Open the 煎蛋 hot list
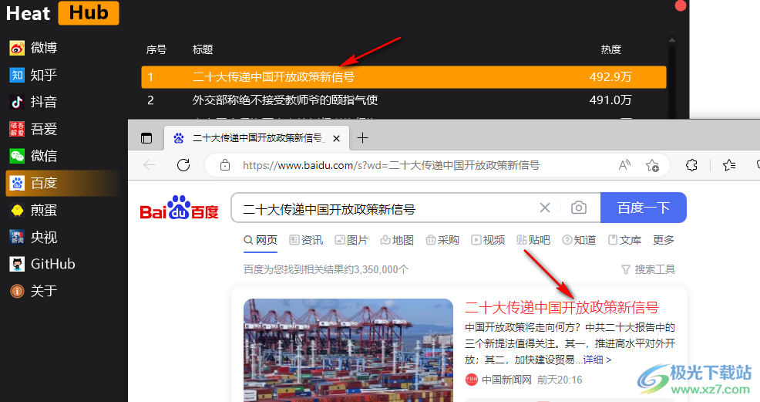Viewport: 760px width, 402px height. click(34, 210)
